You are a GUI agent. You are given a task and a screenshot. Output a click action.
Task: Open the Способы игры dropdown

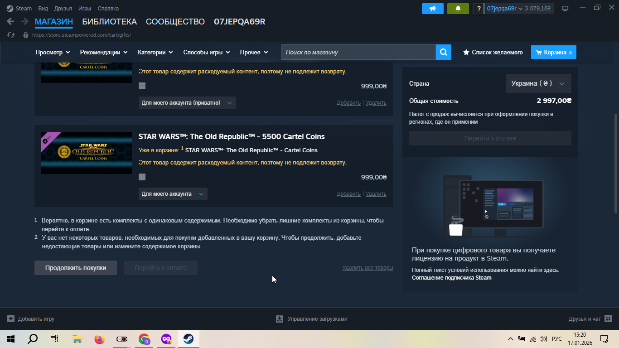click(x=207, y=53)
